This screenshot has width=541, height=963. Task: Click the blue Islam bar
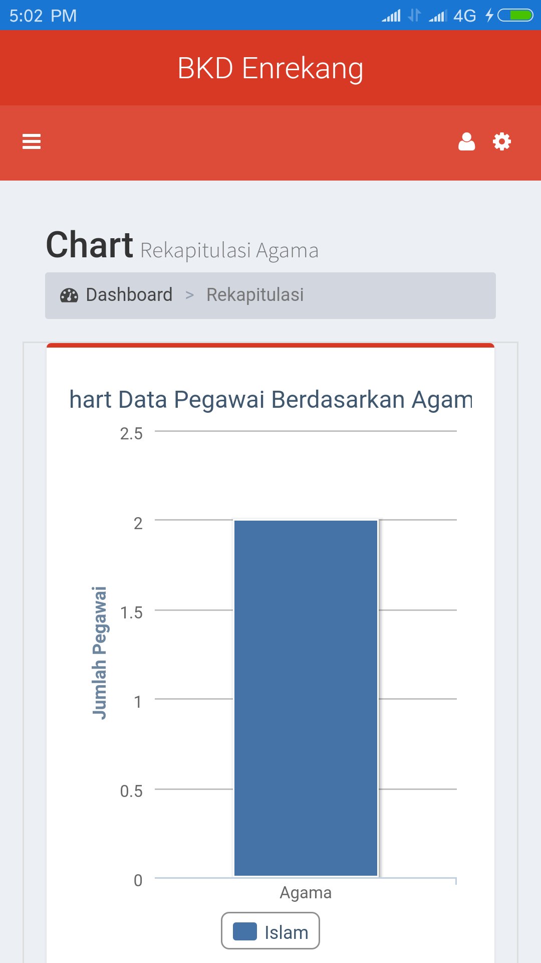(306, 697)
